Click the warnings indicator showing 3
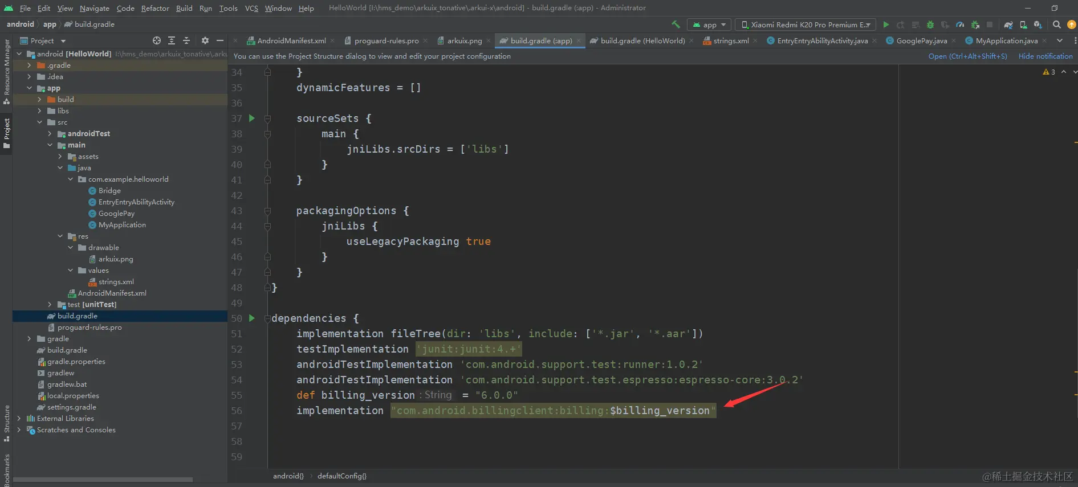This screenshot has height=487, width=1078. (1049, 72)
